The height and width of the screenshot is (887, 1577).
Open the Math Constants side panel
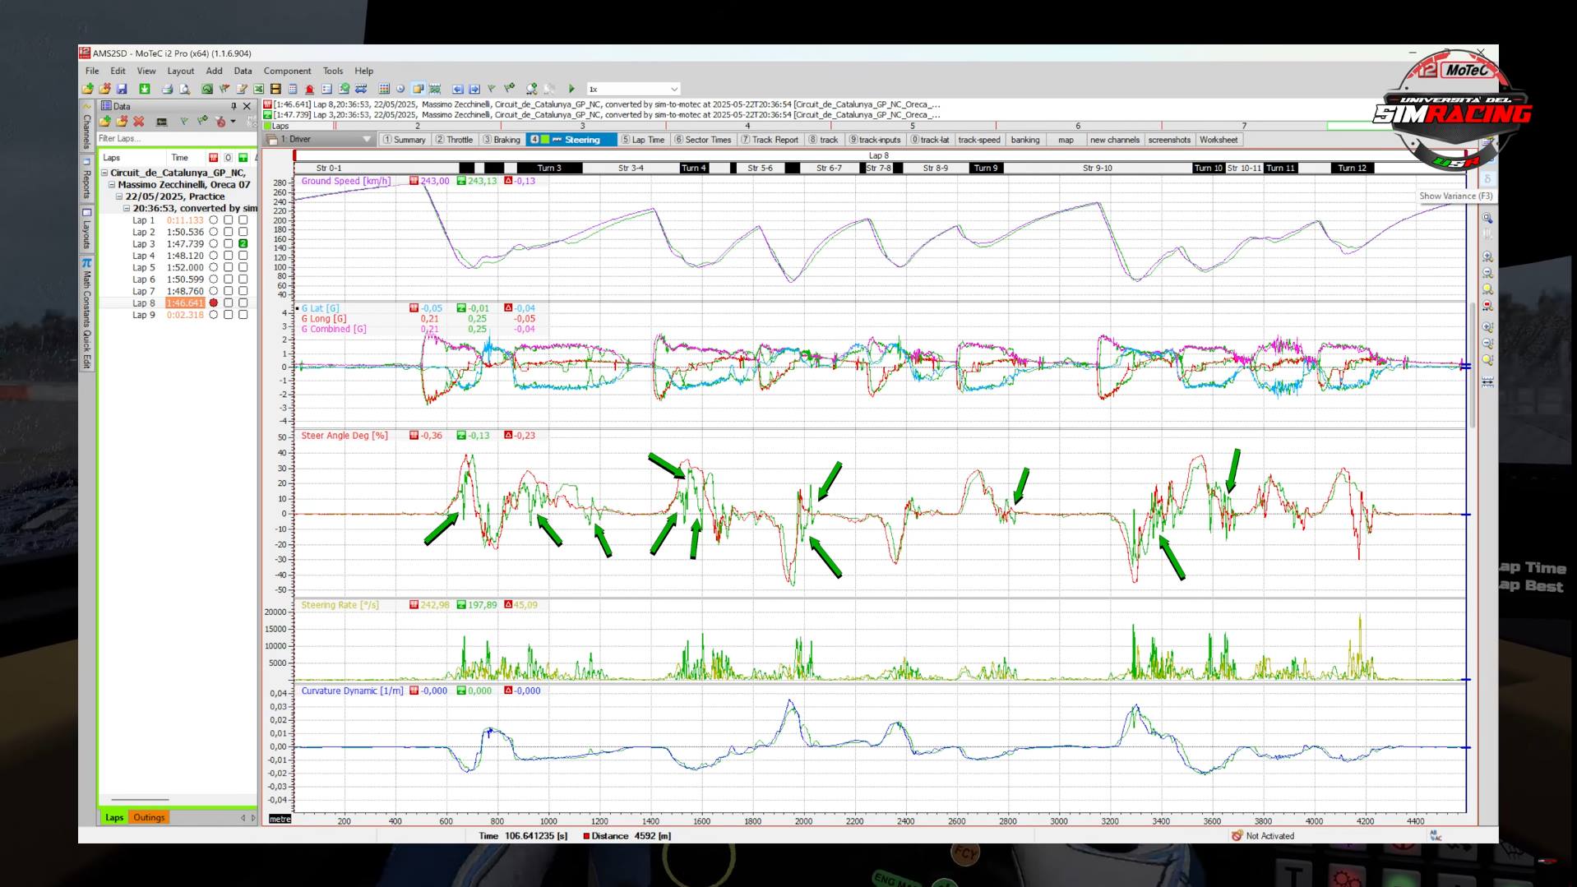[86, 300]
